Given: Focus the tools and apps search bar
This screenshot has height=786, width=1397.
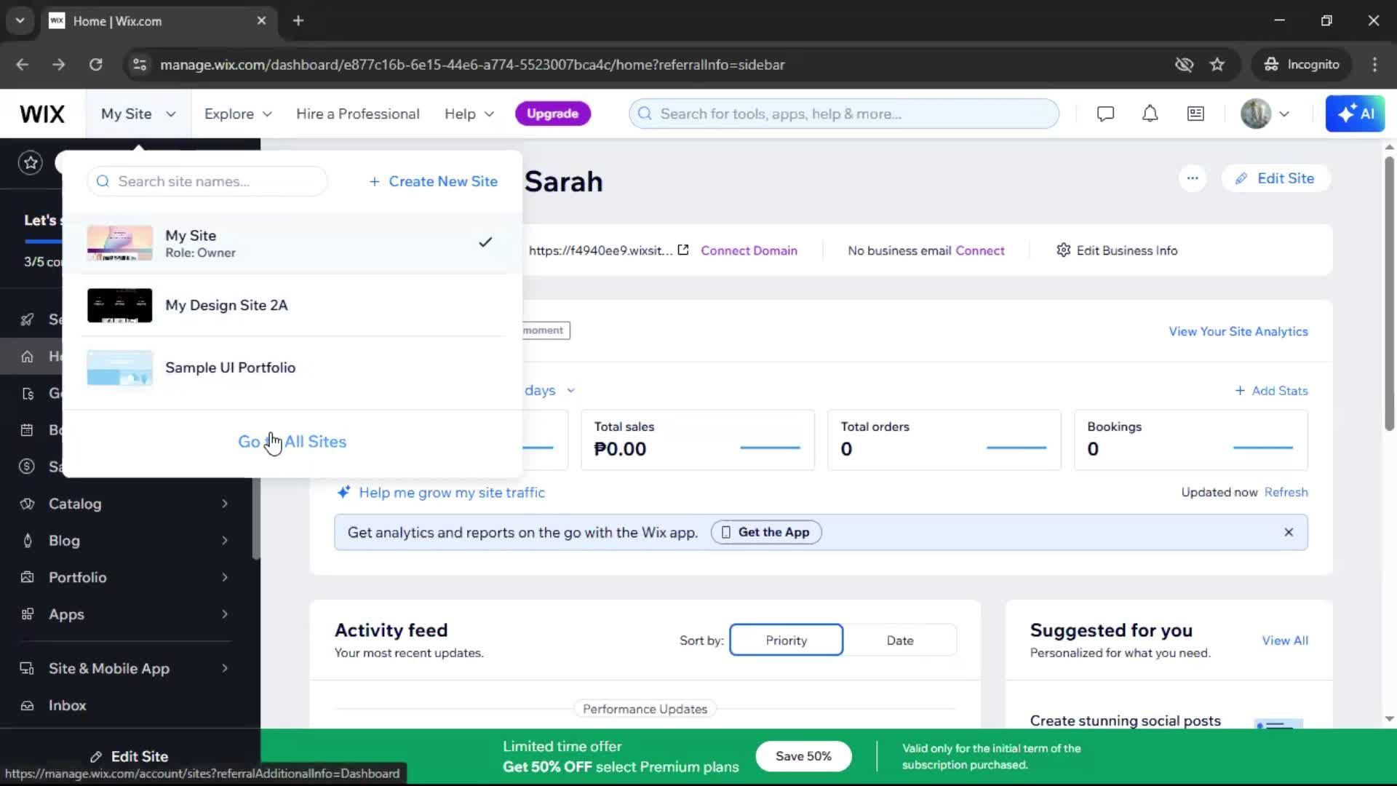Looking at the screenshot, I should [844, 114].
